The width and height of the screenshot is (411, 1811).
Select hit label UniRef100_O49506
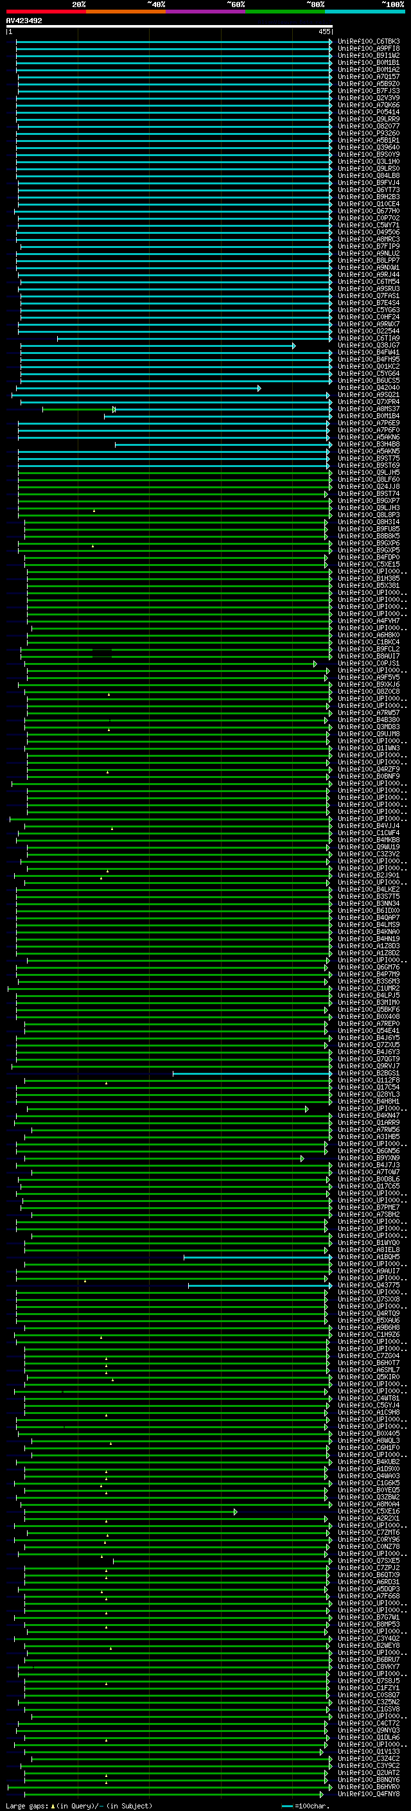[x=369, y=232]
